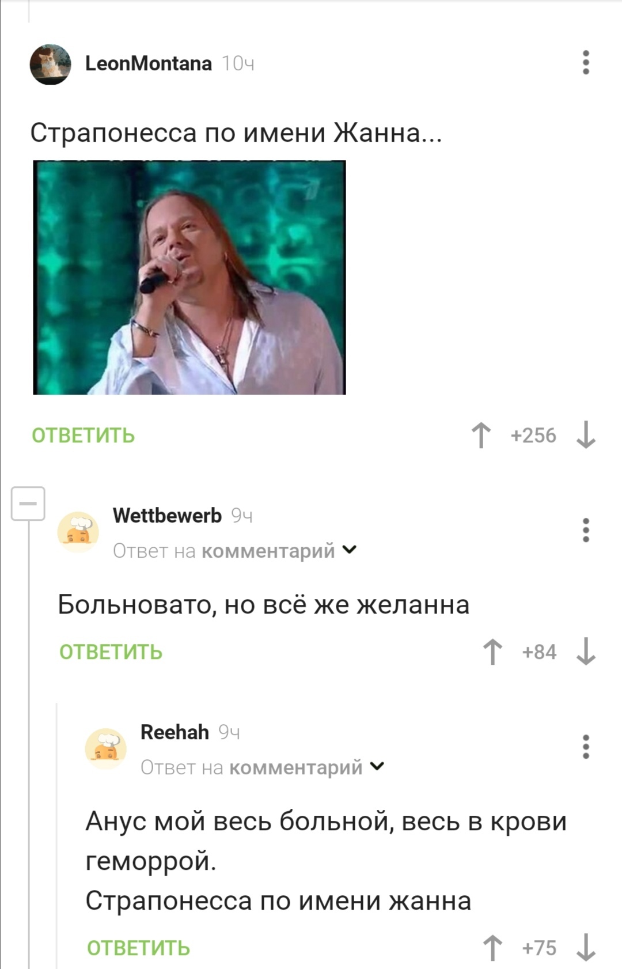Downvote Reehah's comment with +75 rating

586,948
